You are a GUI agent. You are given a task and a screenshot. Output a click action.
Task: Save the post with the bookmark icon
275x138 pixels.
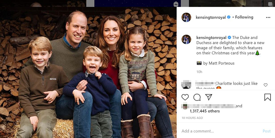(267, 97)
